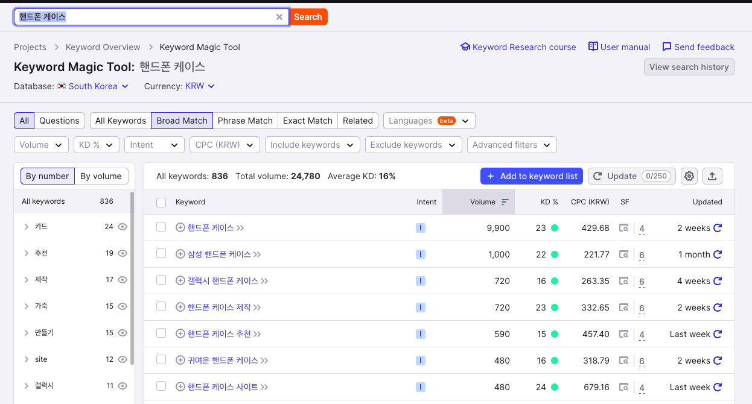752x404 pixels.
Task: Click add icon beside 핸드폰 케이스 제작
Action: click(180, 308)
